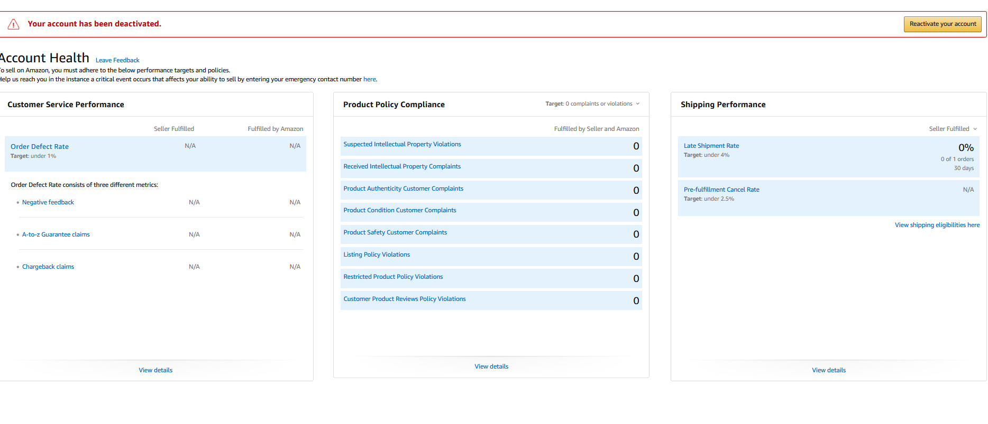The height and width of the screenshot is (424, 988).
Task: Click 'Target: under 1%' text
Action: pyautogui.click(x=33, y=156)
